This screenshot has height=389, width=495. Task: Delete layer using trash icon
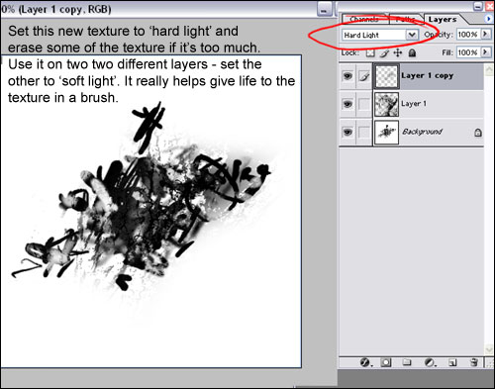click(474, 362)
